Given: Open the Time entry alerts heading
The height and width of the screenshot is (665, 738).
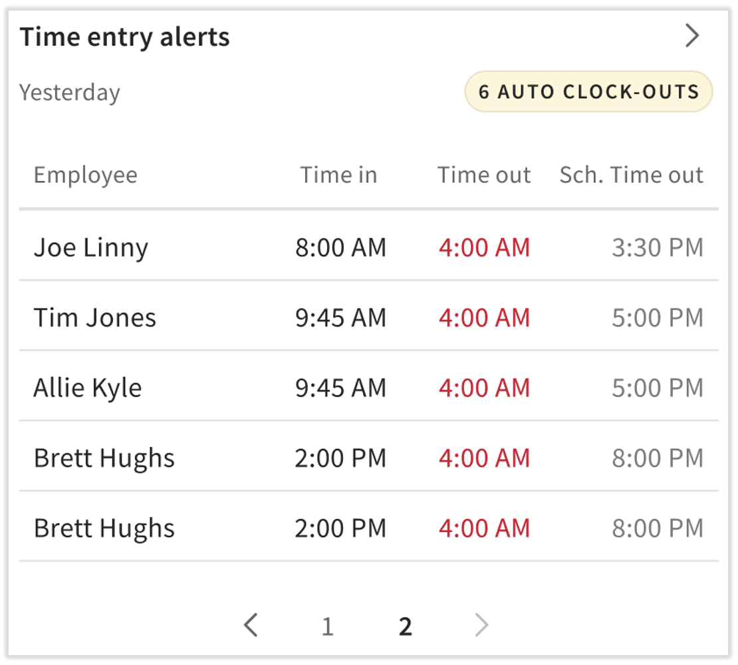Looking at the screenshot, I should 125,37.
